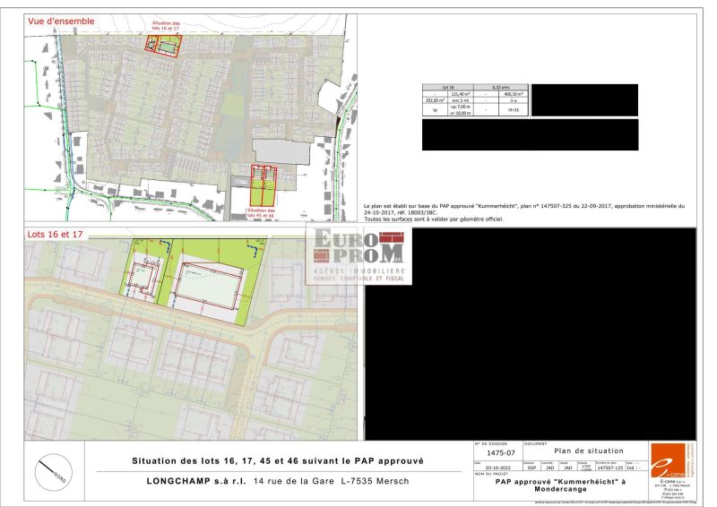
Task: Select the 'Lot 16' table header cell
Action: [448, 87]
